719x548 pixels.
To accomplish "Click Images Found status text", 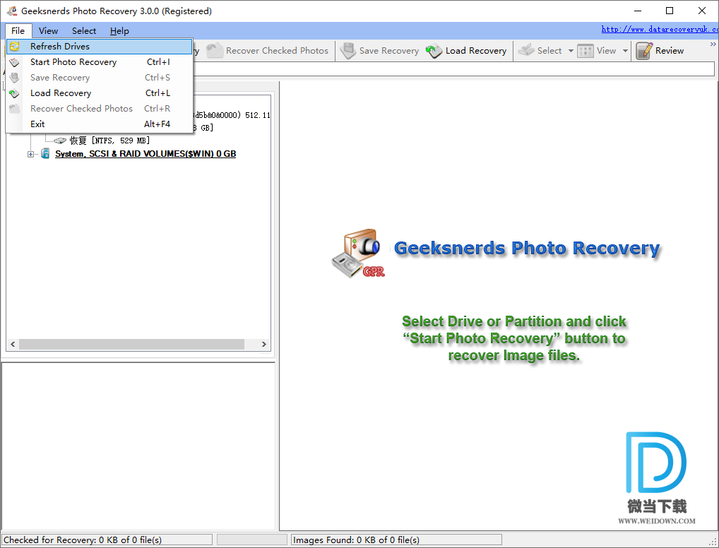I will (x=356, y=540).
